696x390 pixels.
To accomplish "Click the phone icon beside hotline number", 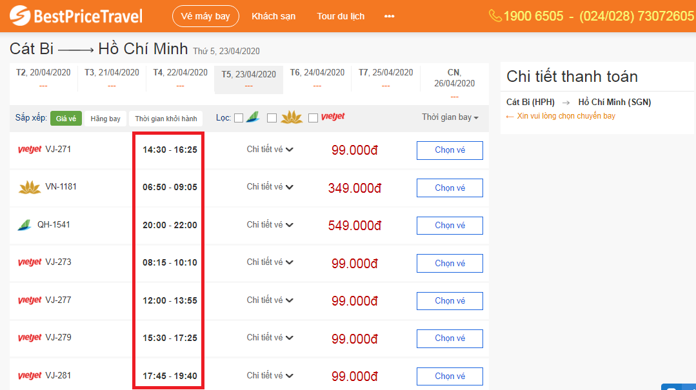I will coord(495,16).
